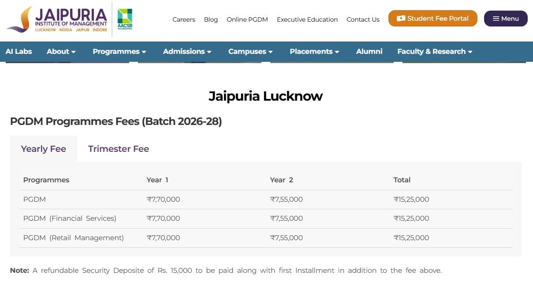Switch to the Trimester Fee tab
The width and height of the screenshot is (533, 283).
(119, 149)
